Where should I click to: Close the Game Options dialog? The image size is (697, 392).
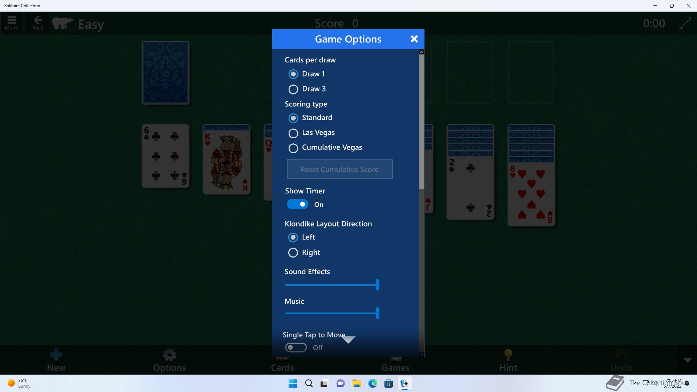pos(414,39)
